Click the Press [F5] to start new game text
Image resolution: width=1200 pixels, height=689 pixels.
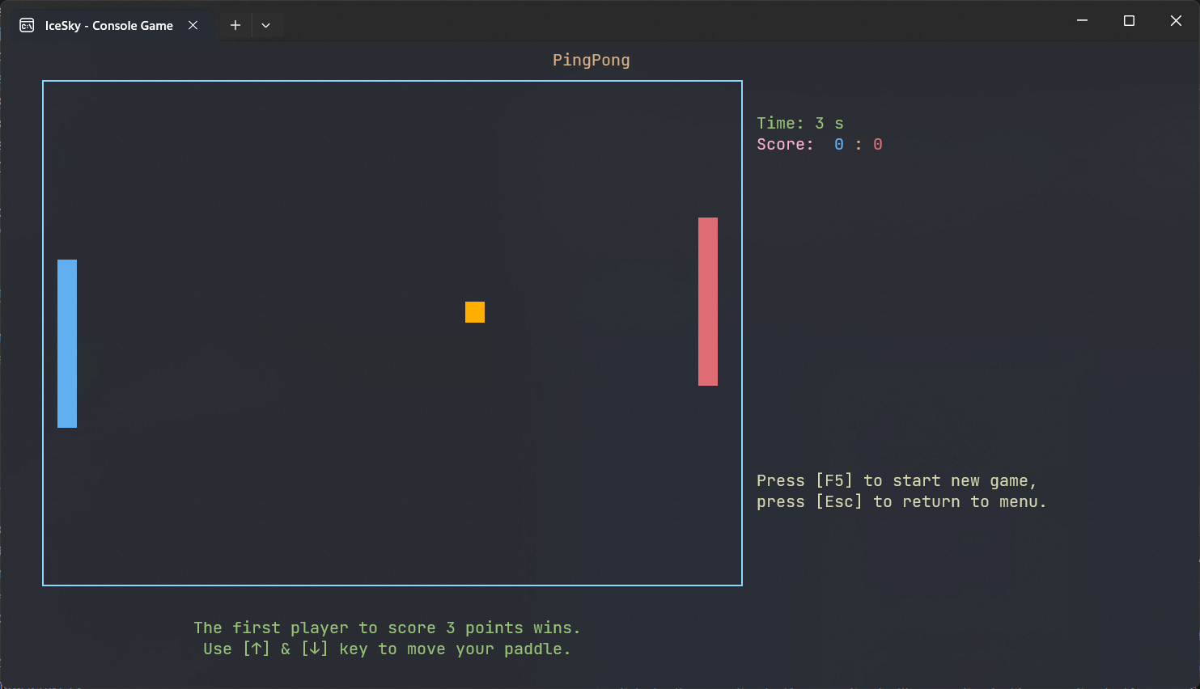pos(897,480)
